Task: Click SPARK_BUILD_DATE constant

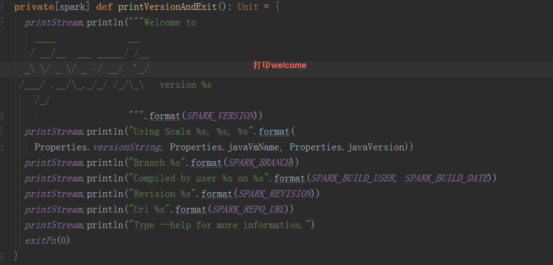Action: [446, 178]
